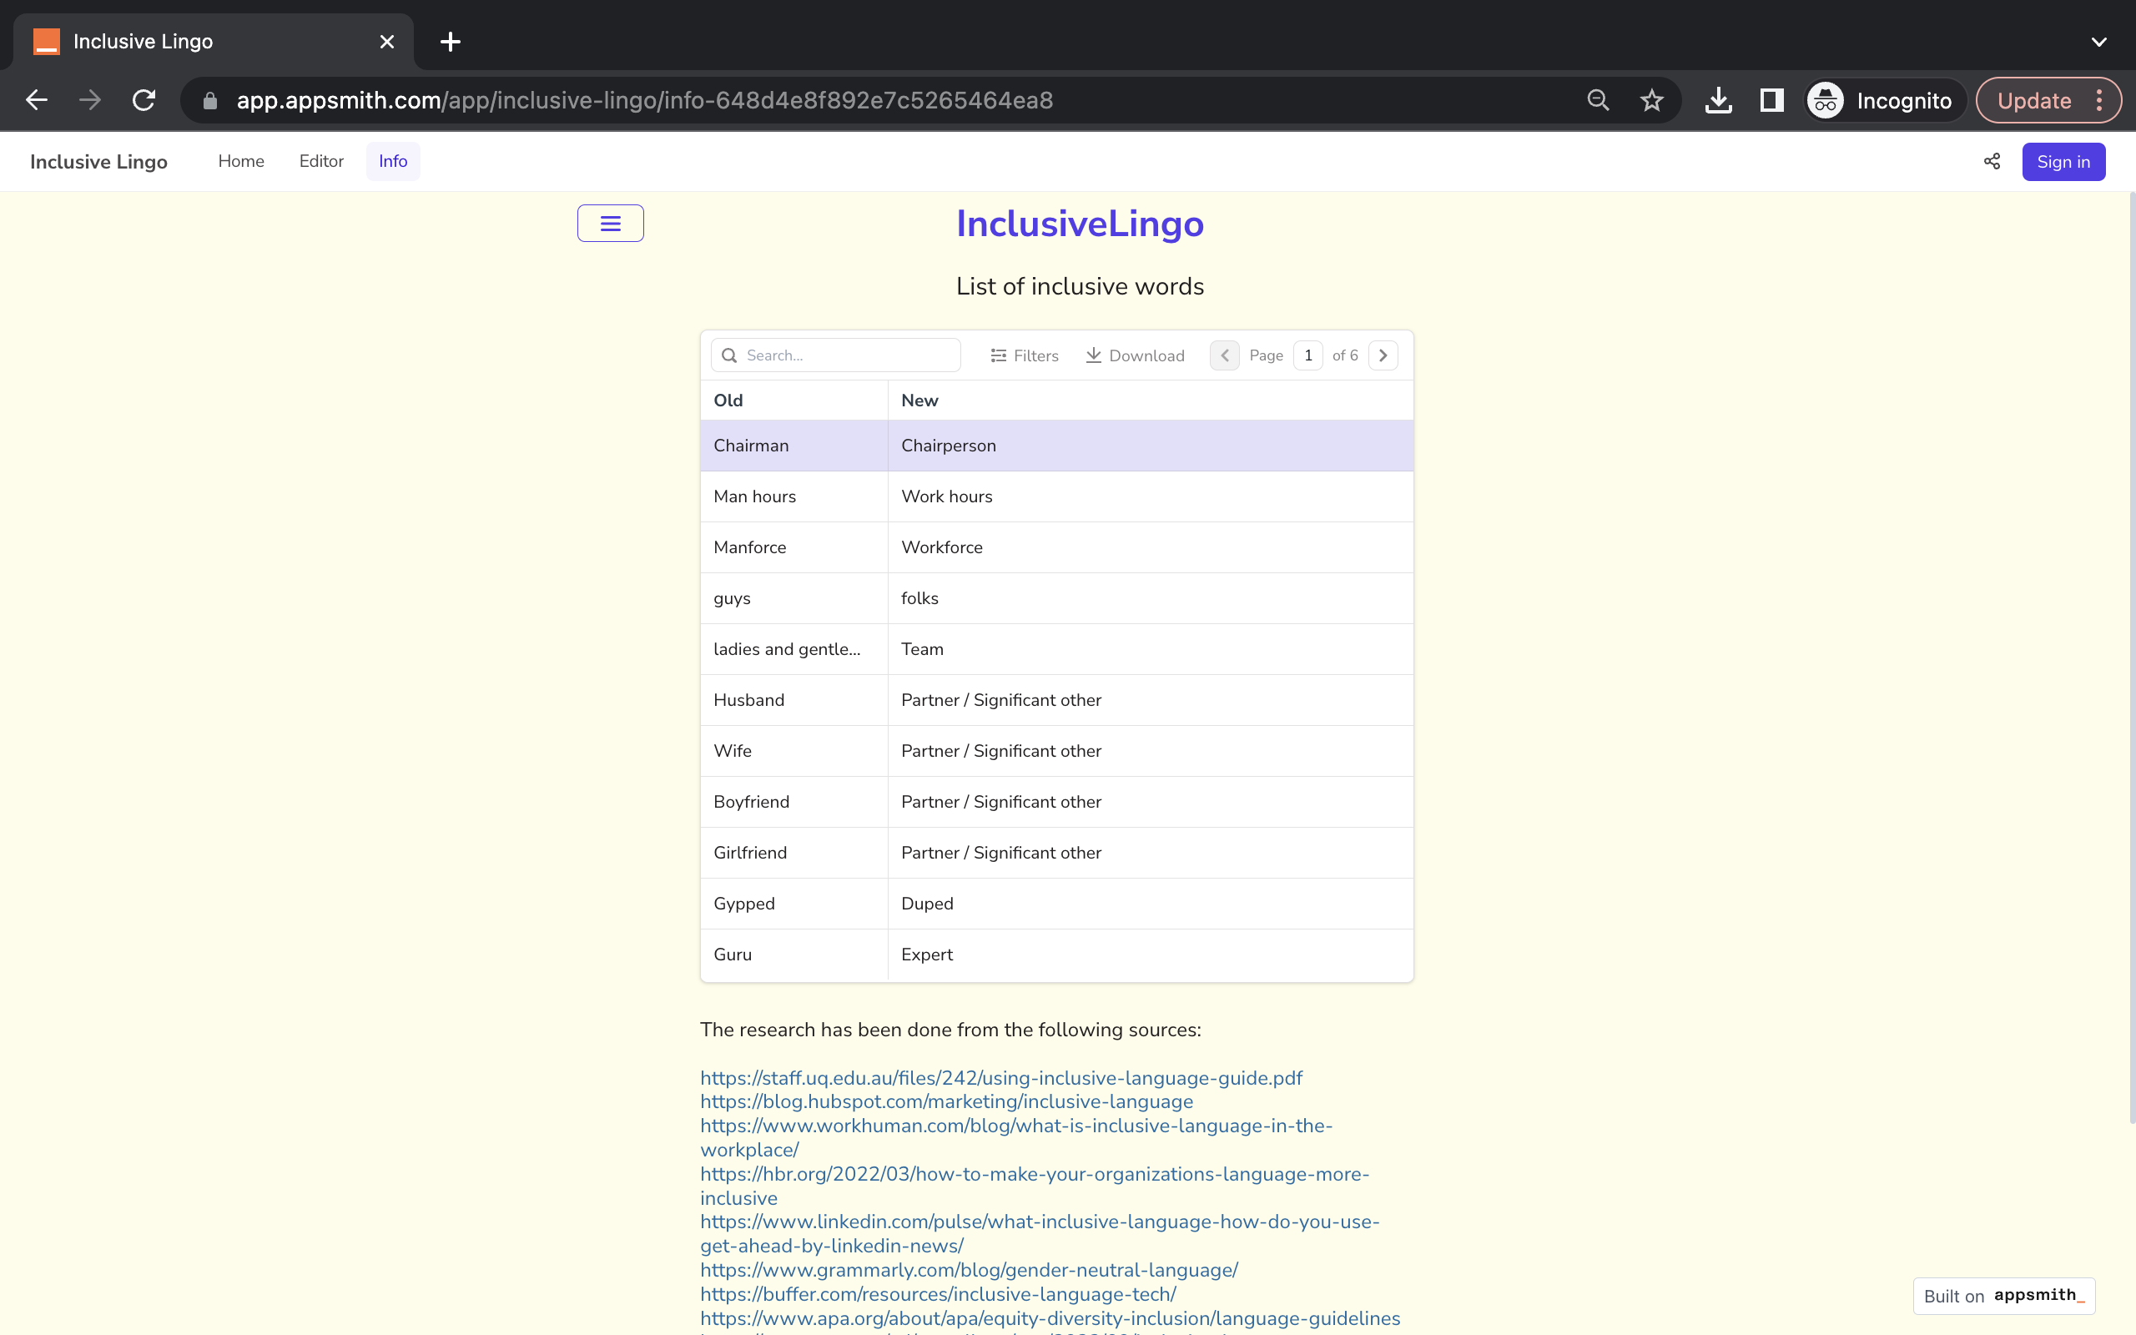Switch to the Editor page tab
The image size is (2136, 1335).
coord(321,162)
